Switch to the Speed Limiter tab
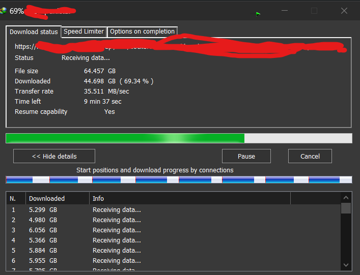 tap(84, 32)
